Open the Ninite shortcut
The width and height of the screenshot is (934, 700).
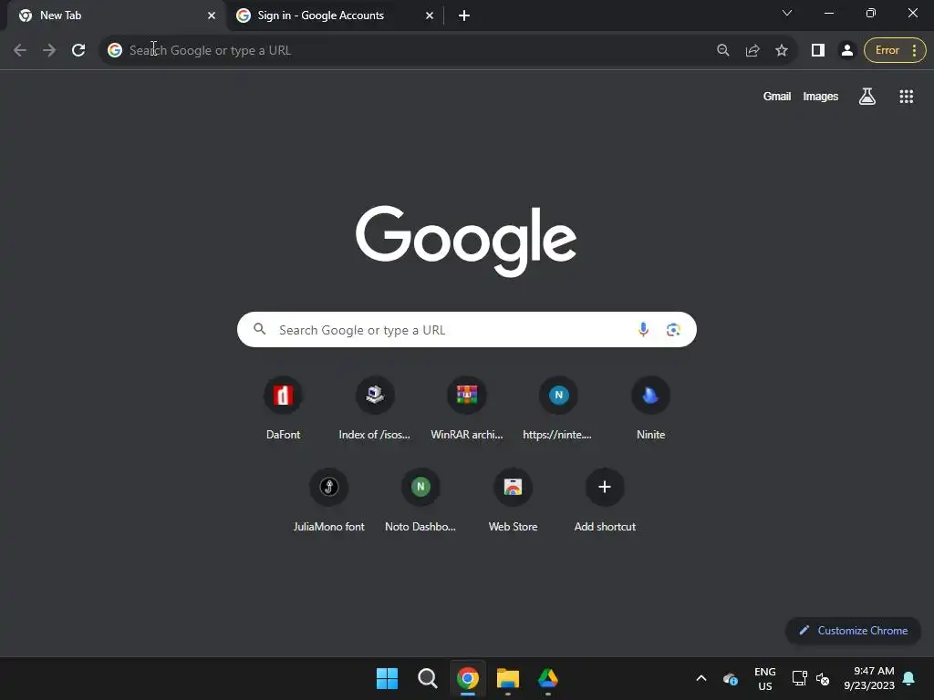point(650,407)
